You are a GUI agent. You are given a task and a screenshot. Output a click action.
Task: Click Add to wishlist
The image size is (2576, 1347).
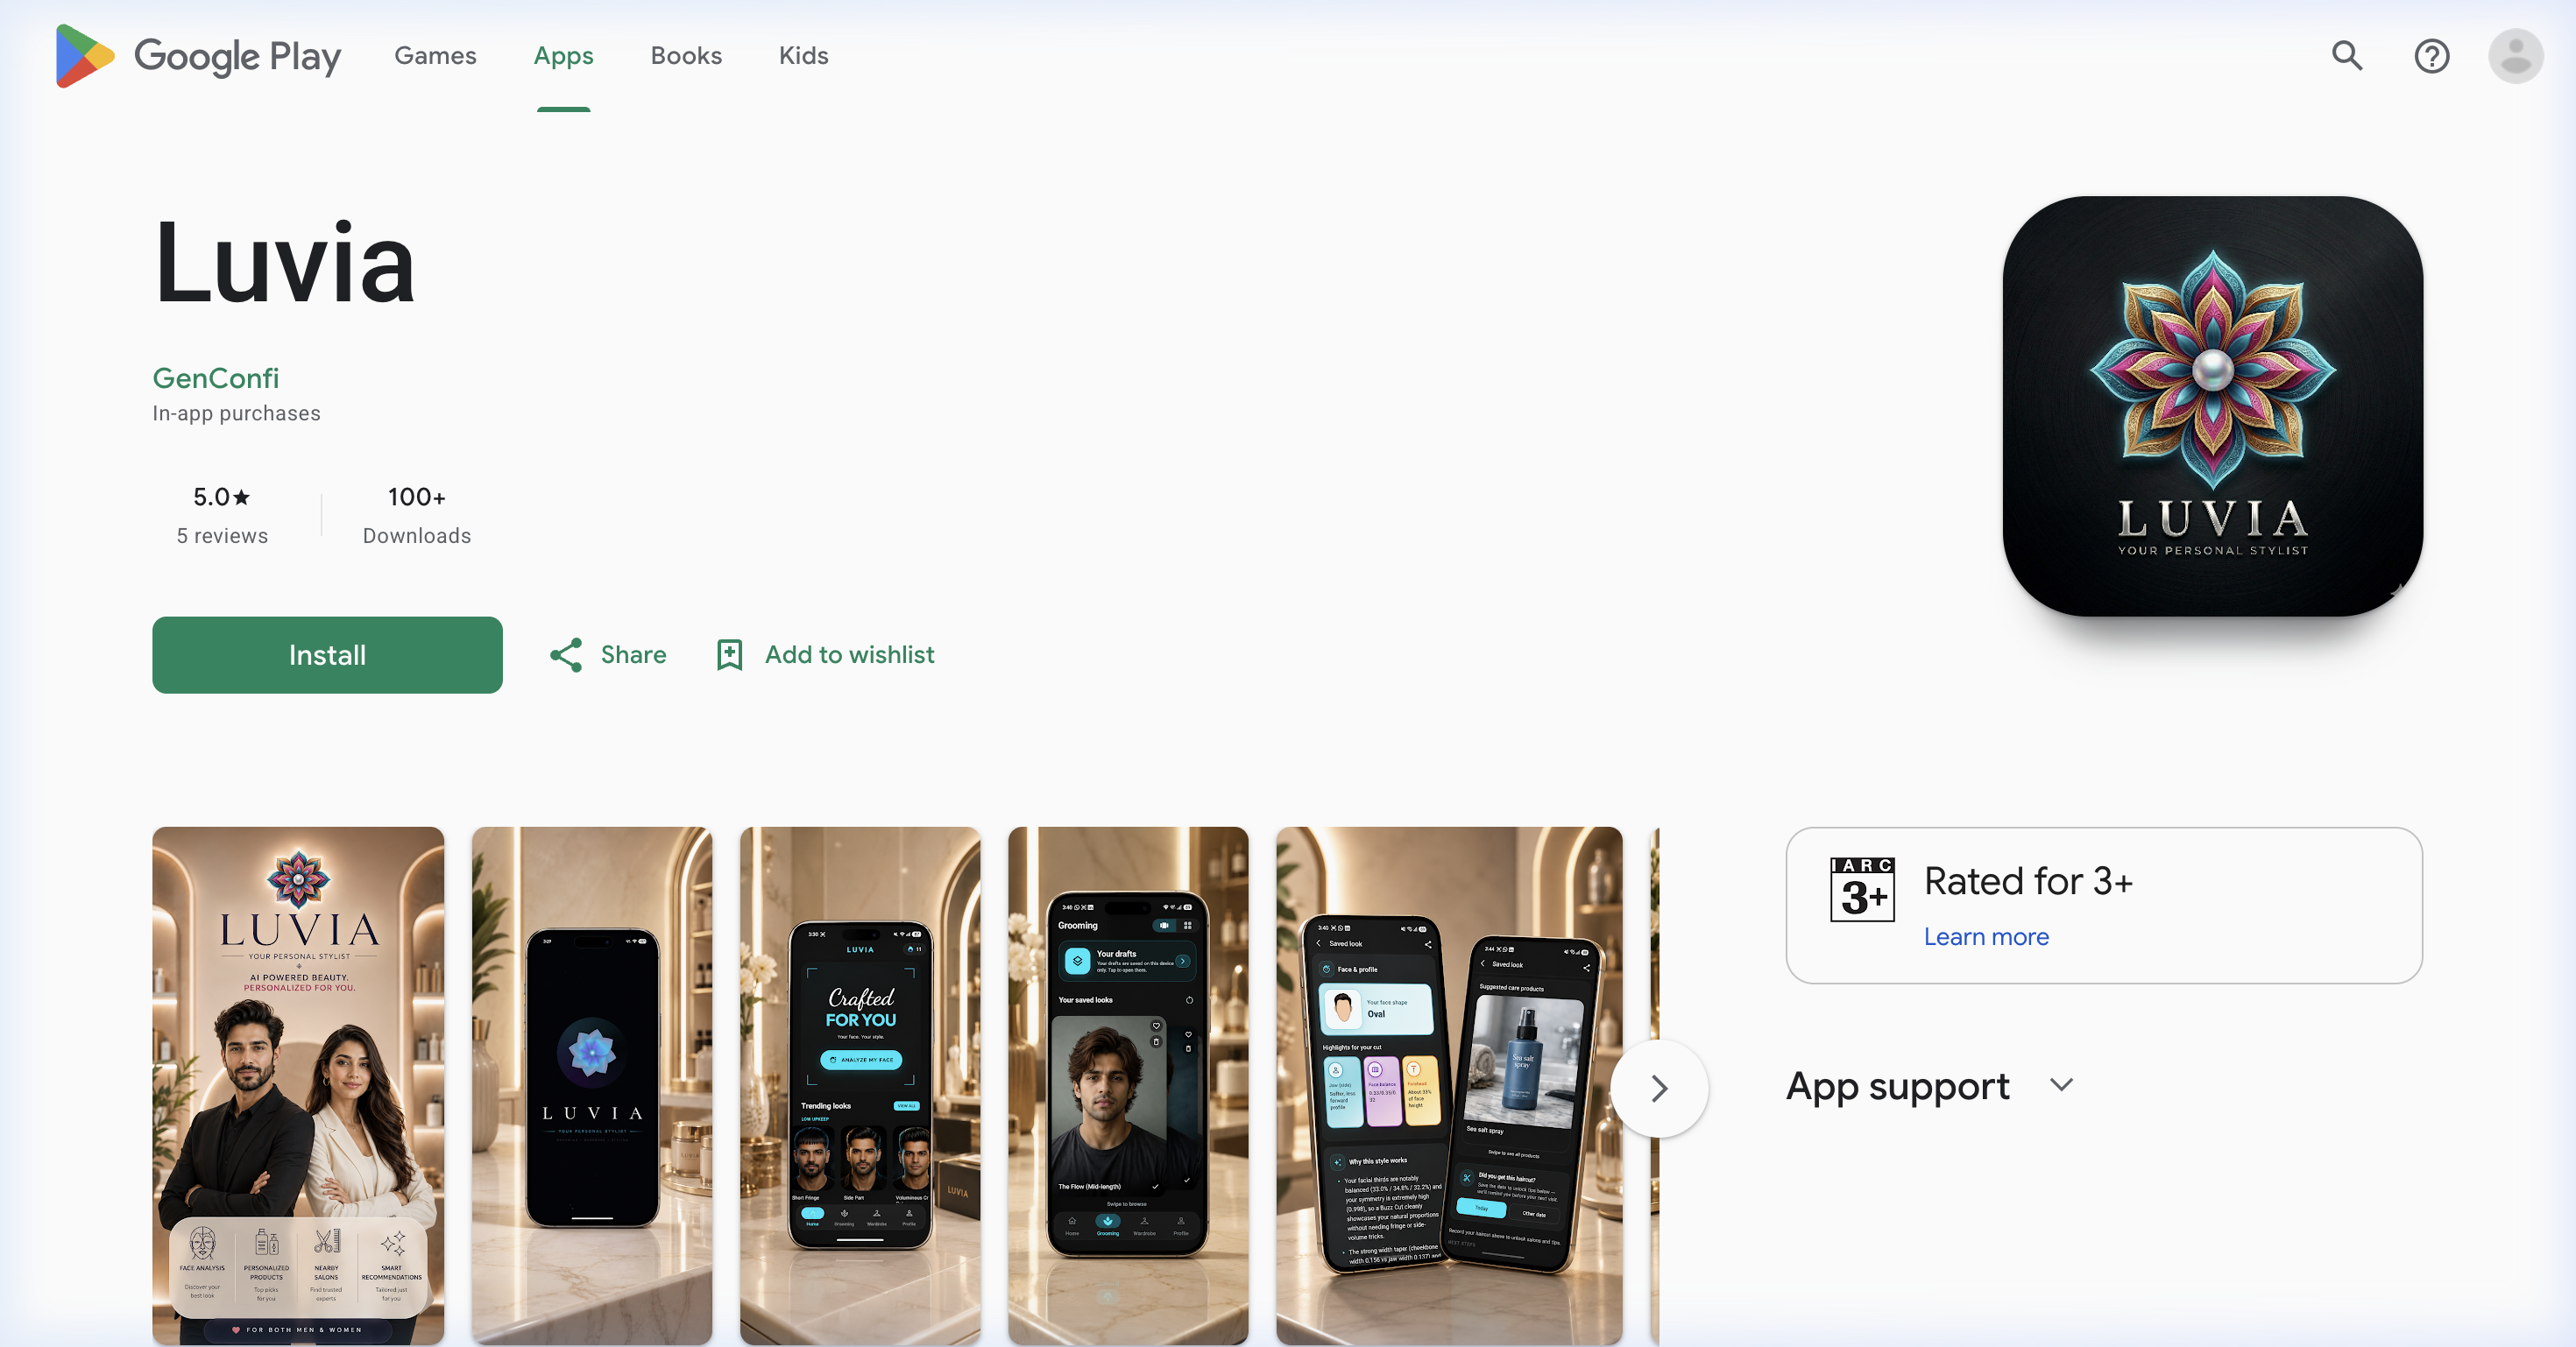click(849, 655)
